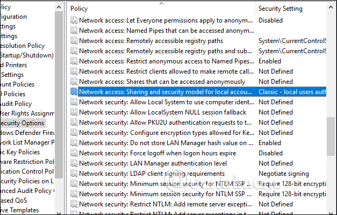337x215 pixels.
Task: Select User Rights Assignment tree node
Action: (x=27, y=112)
